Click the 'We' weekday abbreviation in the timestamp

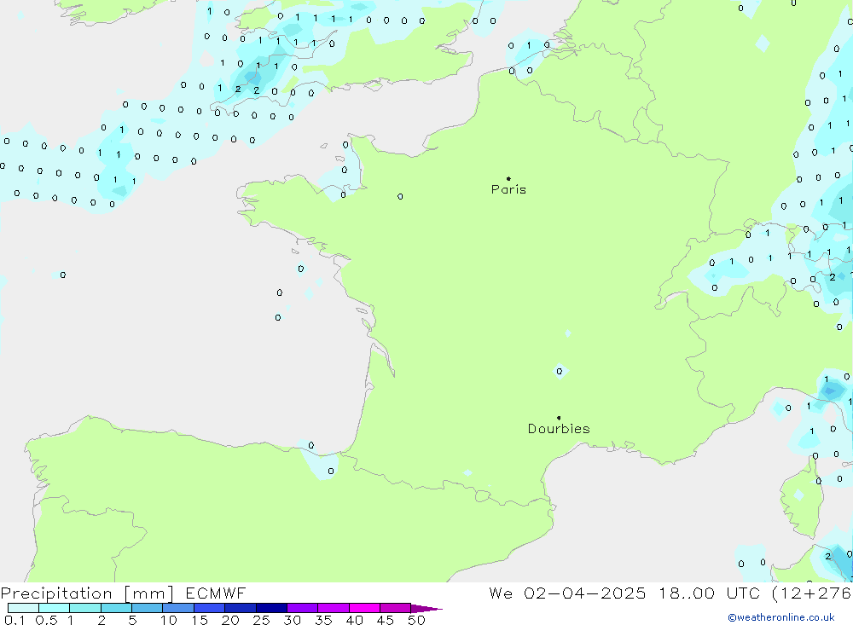point(501,593)
